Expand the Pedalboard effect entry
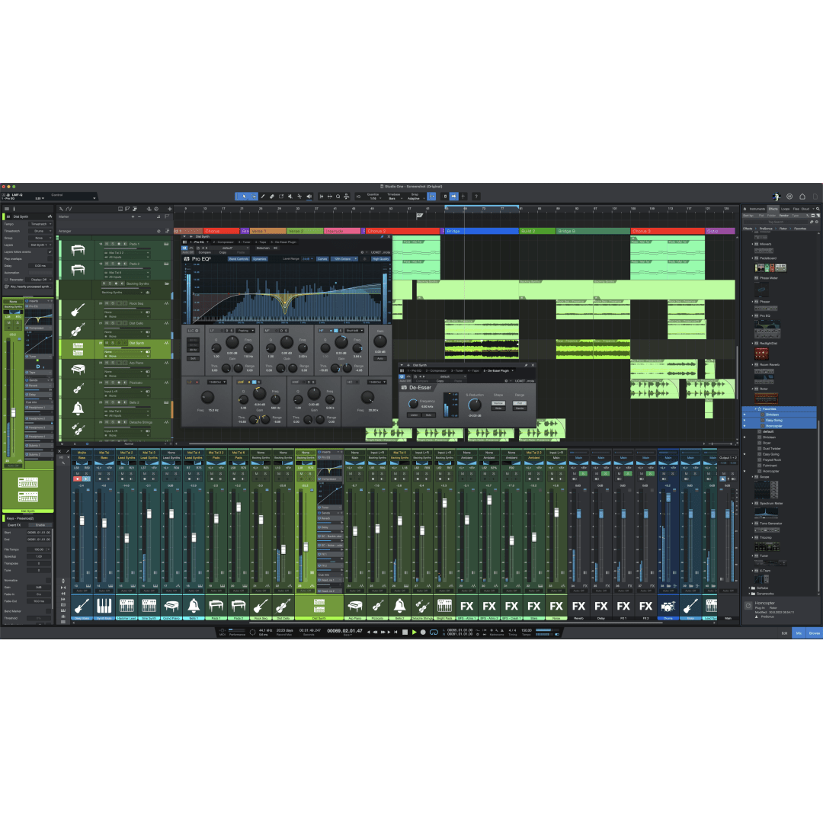823x823 pixels. tap(751, 258)
